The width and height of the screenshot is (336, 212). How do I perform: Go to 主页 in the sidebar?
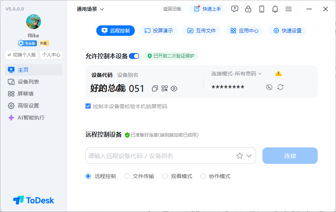point(34,70)
